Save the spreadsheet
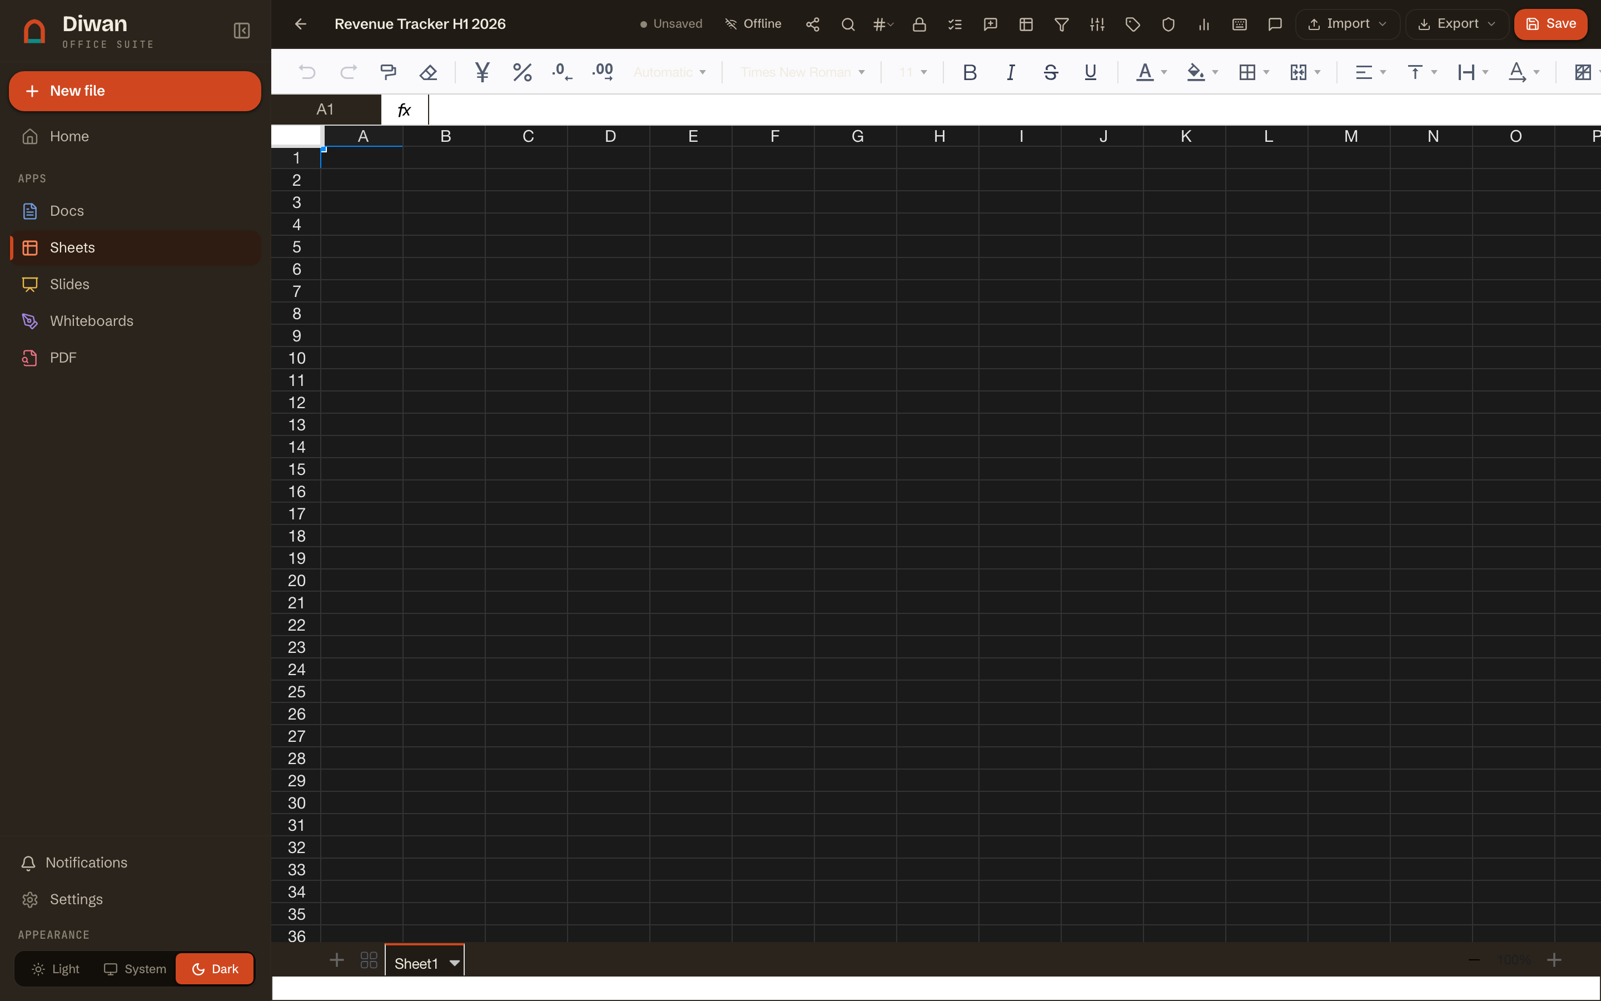Image resolution: width=1601 pixels, height=1001 pixels. [1550, 24]
